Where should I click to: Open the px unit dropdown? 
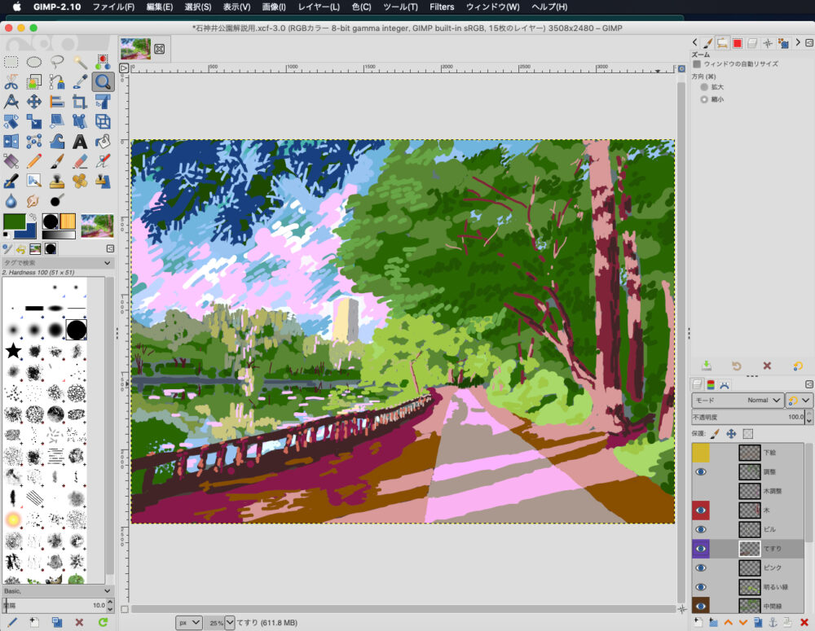coord(189,623)
